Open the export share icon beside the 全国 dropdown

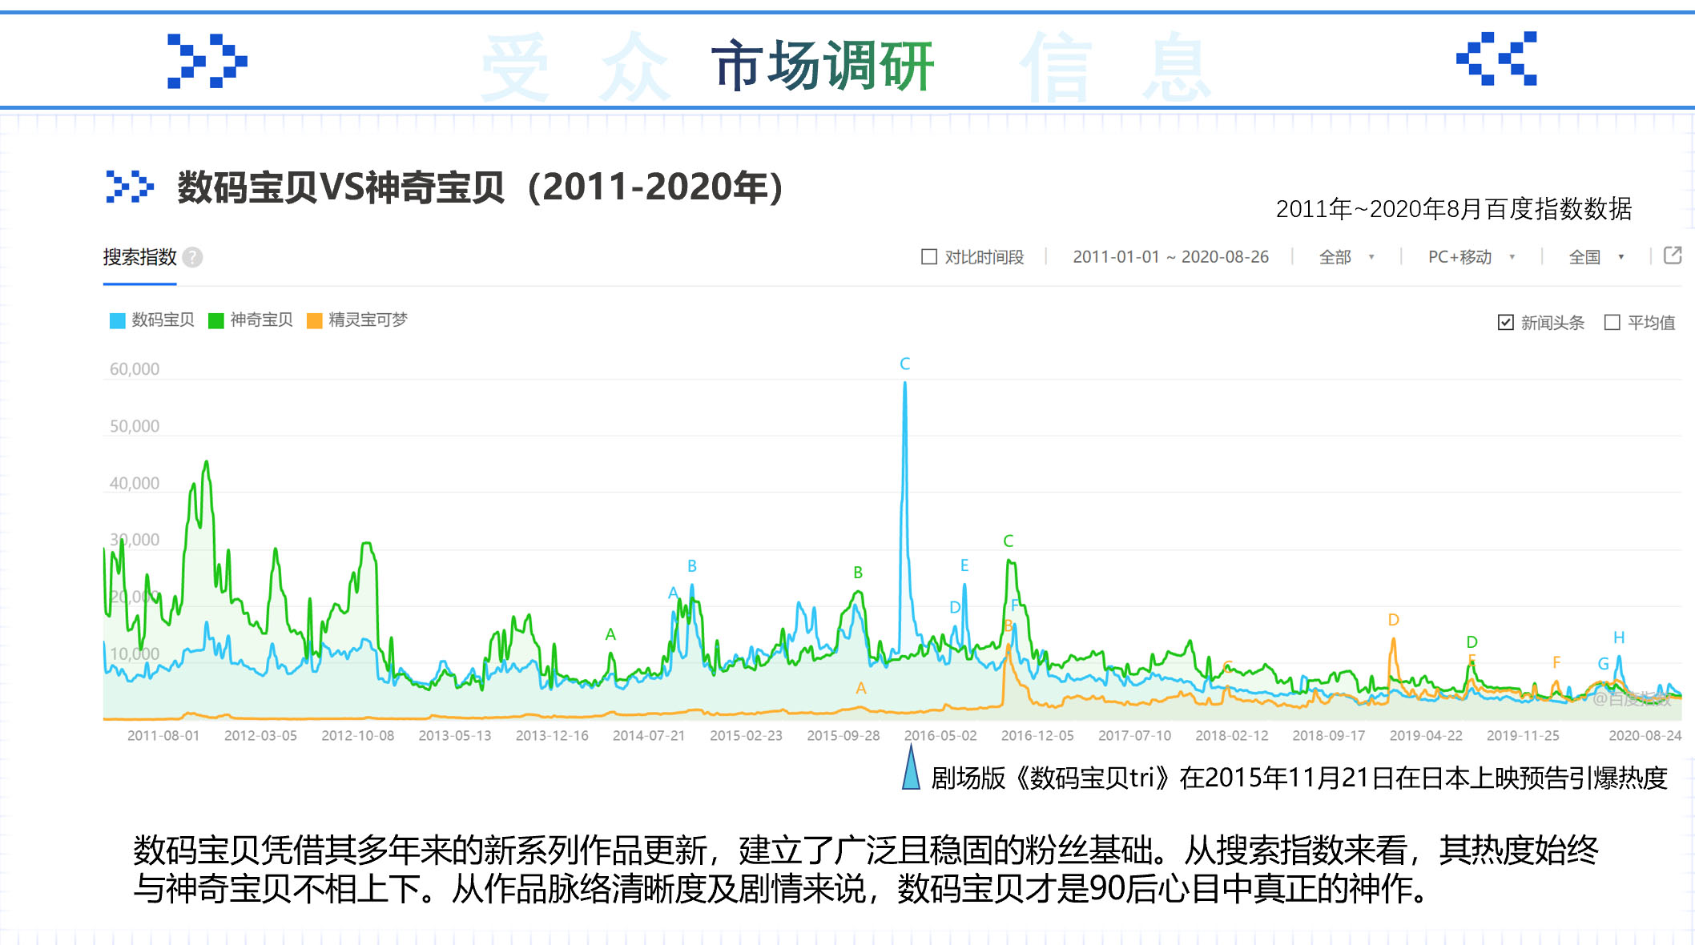click(x=1673, y=255)
